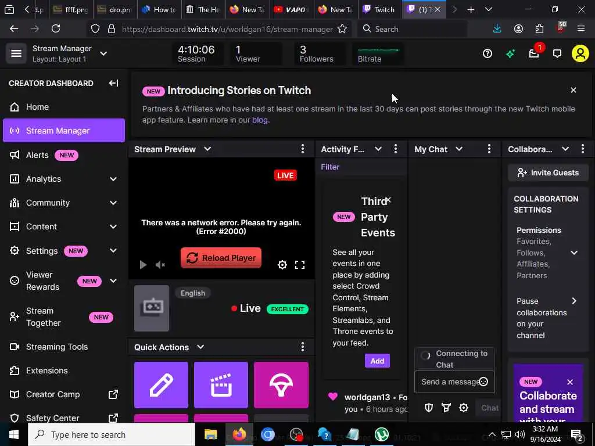595x446 pixels.
Task: Select Stream Manager in the sidebar
Action: [63, 131]
